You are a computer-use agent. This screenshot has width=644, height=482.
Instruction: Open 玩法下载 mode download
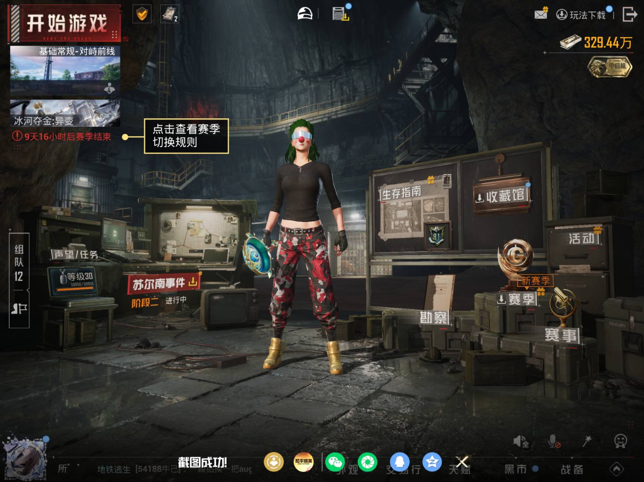[582, 15]
